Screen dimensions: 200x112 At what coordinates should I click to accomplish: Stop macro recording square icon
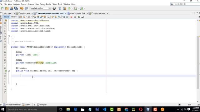[x=75, y=17]
